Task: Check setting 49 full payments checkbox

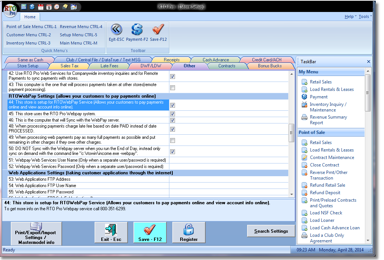Action: pos(172,141)
